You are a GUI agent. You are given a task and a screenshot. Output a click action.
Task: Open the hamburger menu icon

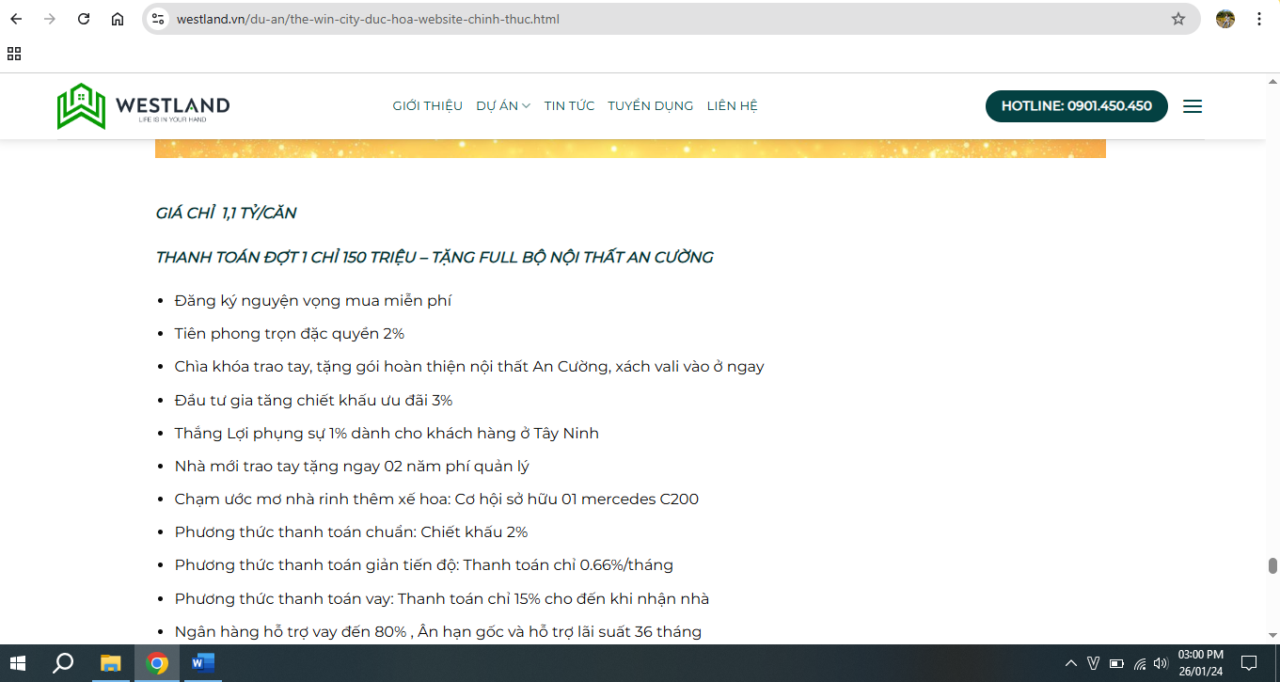pos(1193,106)
